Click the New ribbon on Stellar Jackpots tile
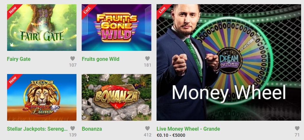 pyautogui.click(x=13, y=79)
